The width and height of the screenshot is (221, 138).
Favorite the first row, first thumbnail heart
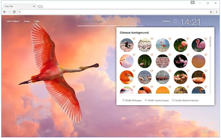[x=134, y=39]
